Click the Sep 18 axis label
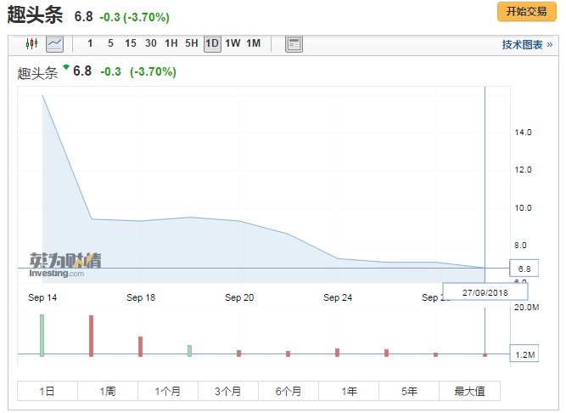Viewport: 566px width, 413px height. pyautogui.click(x=141, y=297)
